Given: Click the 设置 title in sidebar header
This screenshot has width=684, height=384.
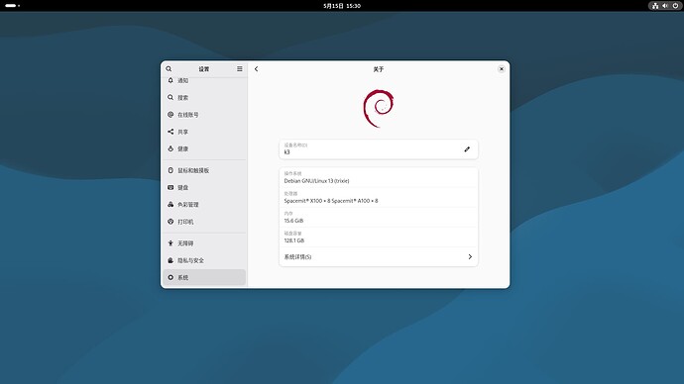Looking at the screenshot, I should tap(204, 69).
